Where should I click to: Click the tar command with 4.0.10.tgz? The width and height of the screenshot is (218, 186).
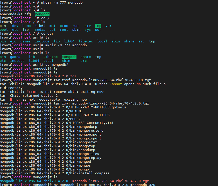[102, 80]
